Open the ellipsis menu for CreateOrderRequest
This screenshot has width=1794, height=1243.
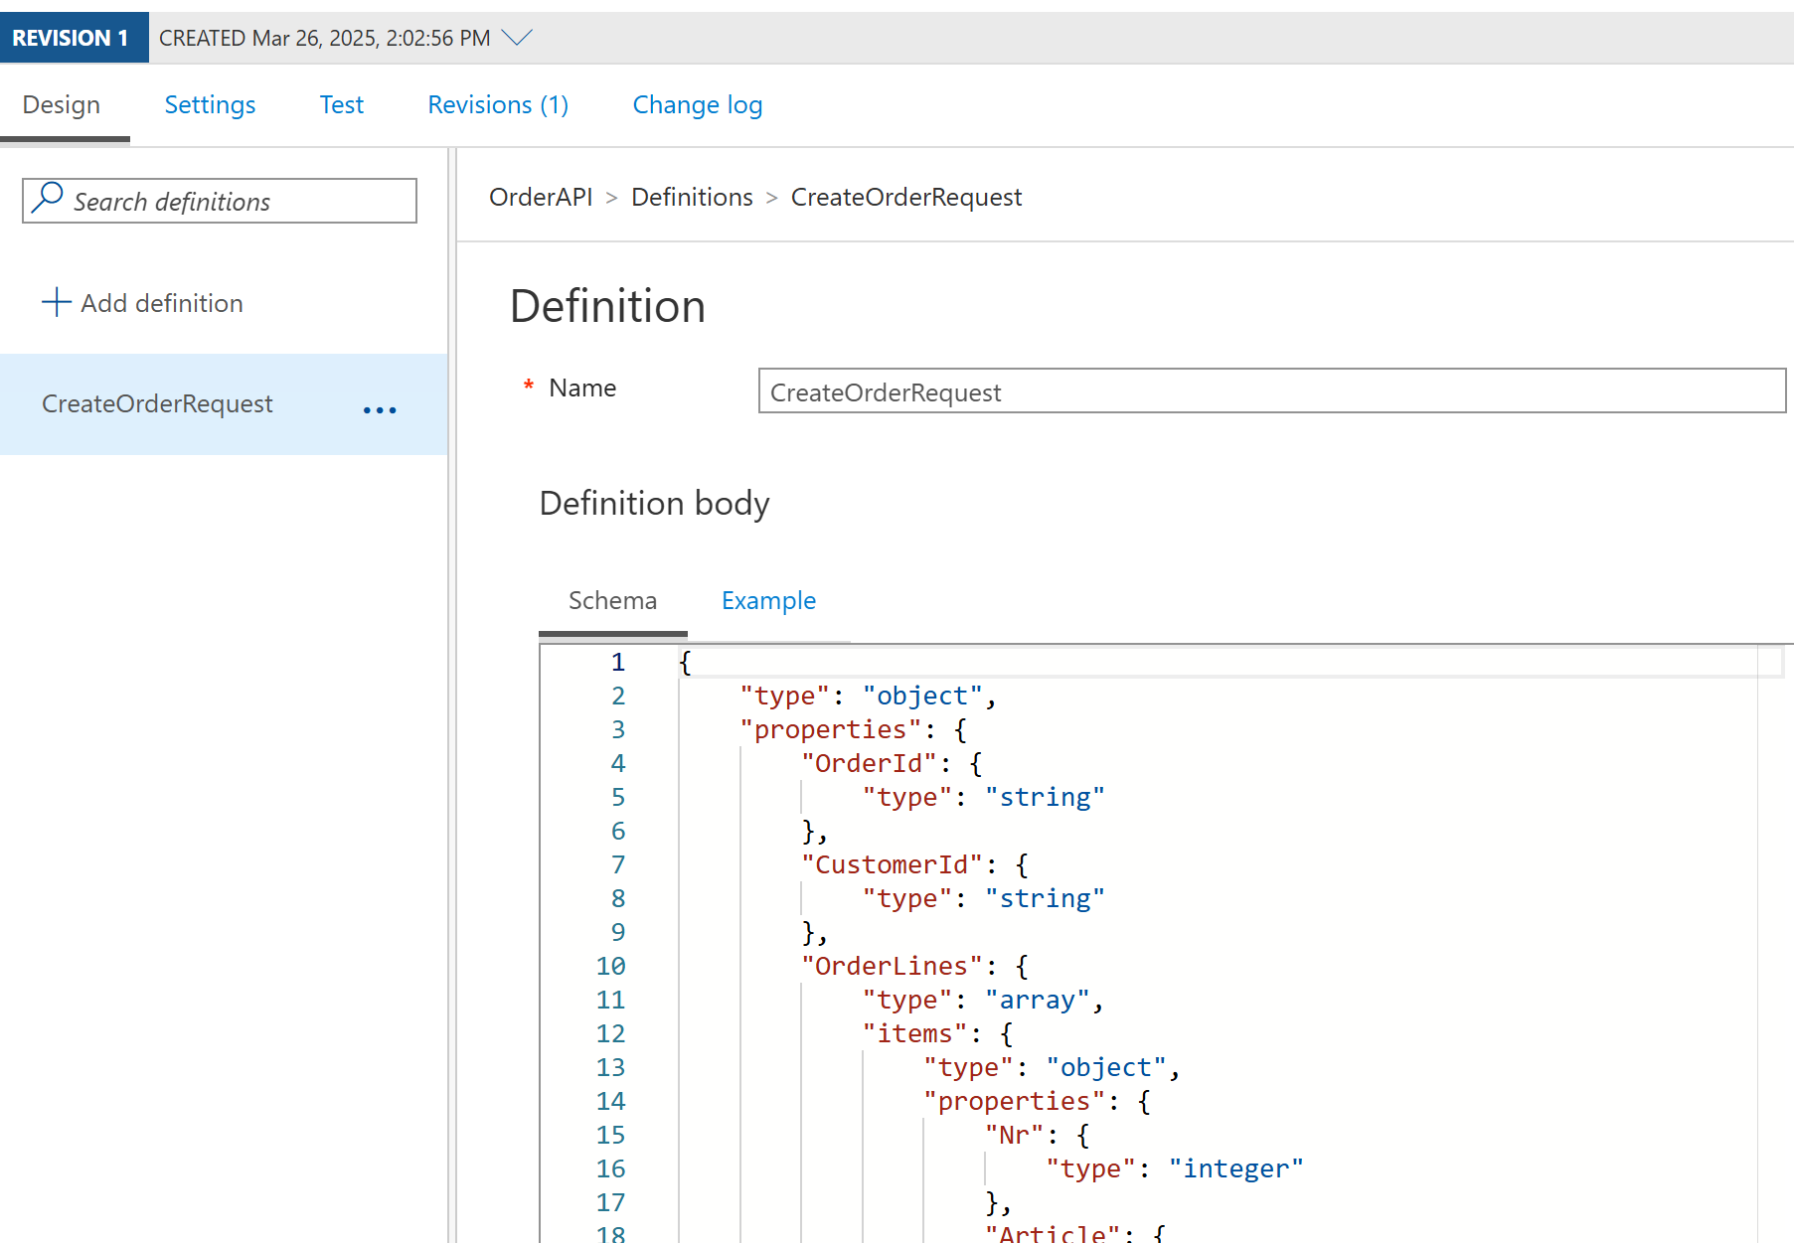[380, 409]
